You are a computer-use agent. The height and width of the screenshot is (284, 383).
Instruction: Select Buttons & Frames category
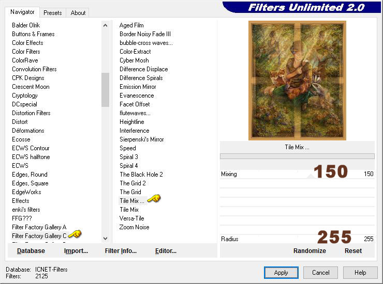pos(33,34)
